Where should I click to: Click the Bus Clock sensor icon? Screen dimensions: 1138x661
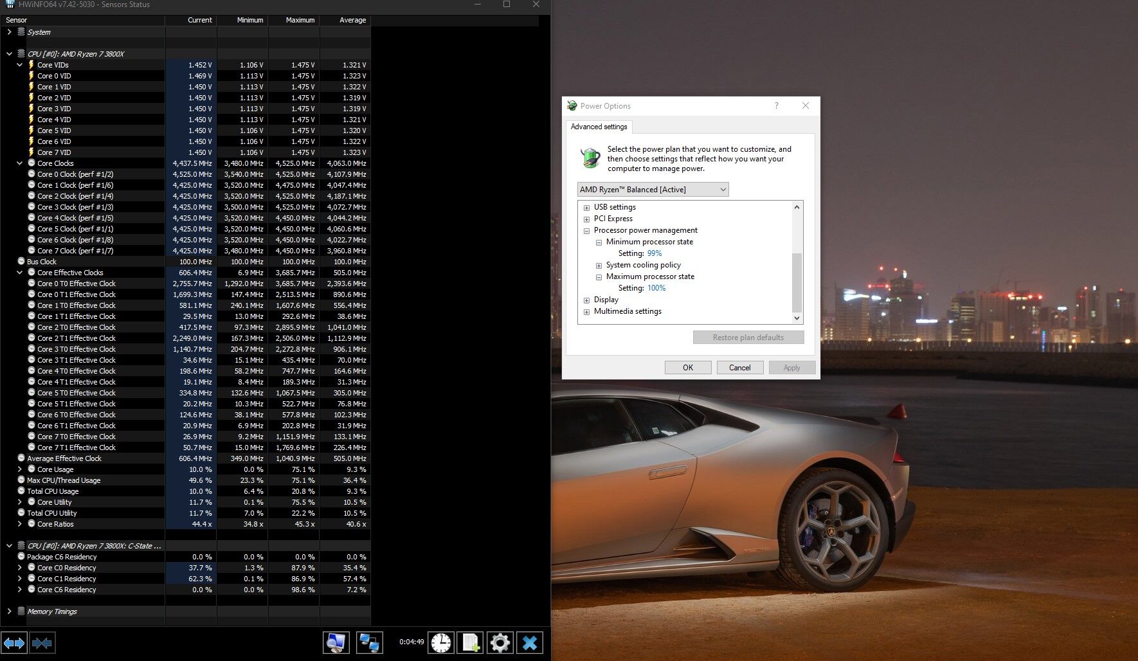(x=21, y=262)
